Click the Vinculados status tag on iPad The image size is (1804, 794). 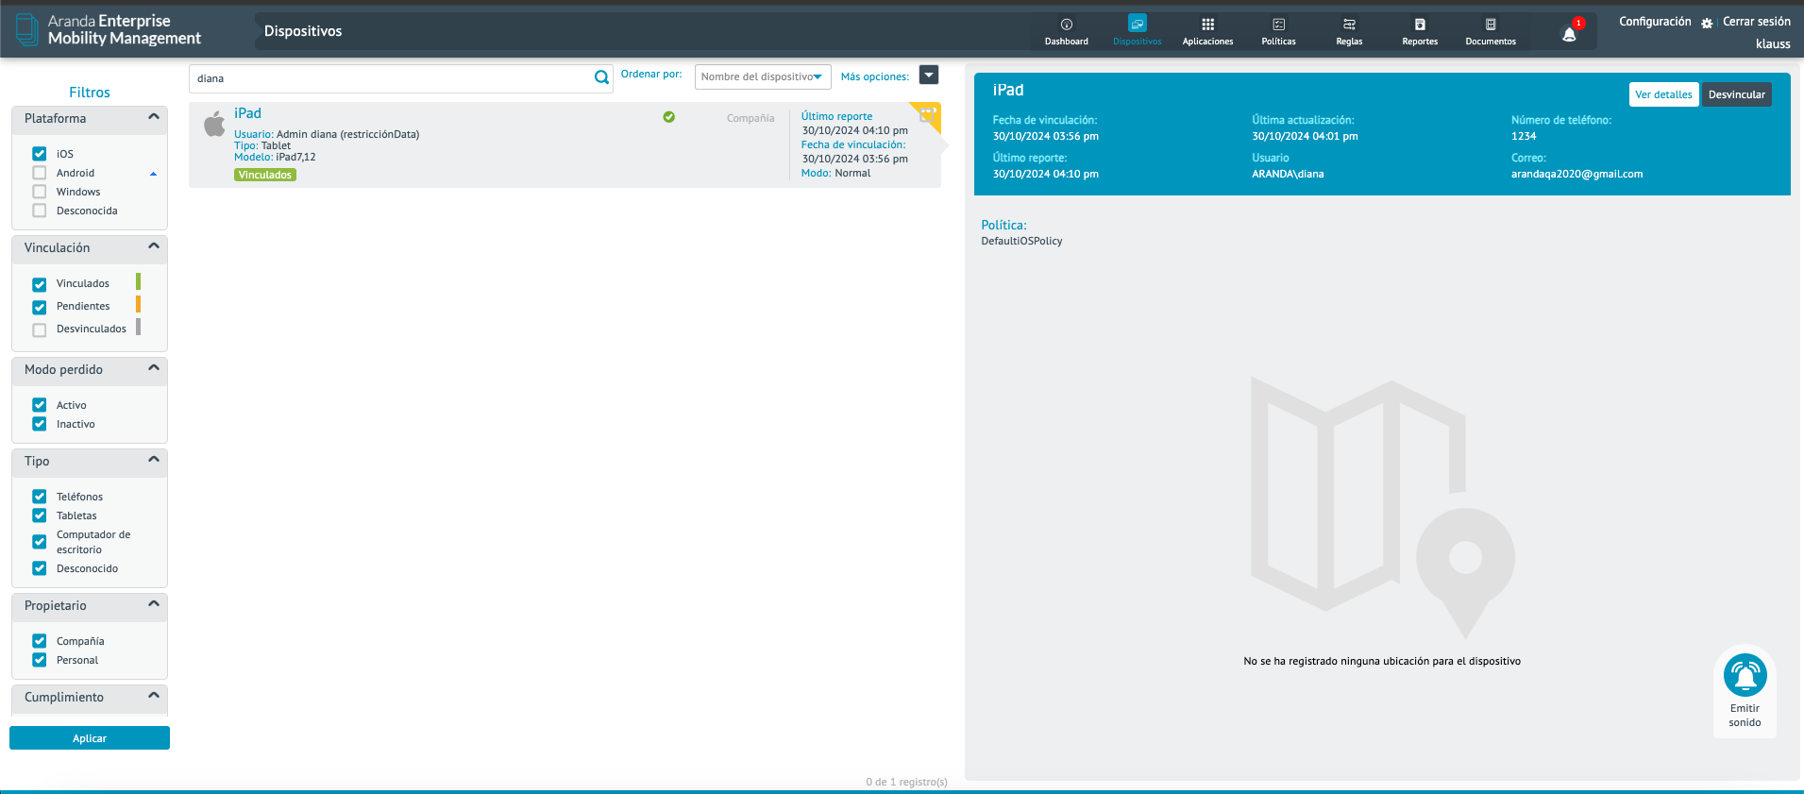click(x=265, y=175)
